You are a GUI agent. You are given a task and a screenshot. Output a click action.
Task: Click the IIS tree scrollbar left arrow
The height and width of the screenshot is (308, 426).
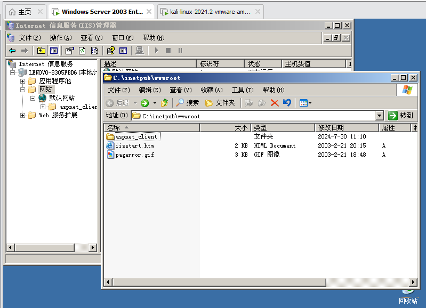click(10, 247)
